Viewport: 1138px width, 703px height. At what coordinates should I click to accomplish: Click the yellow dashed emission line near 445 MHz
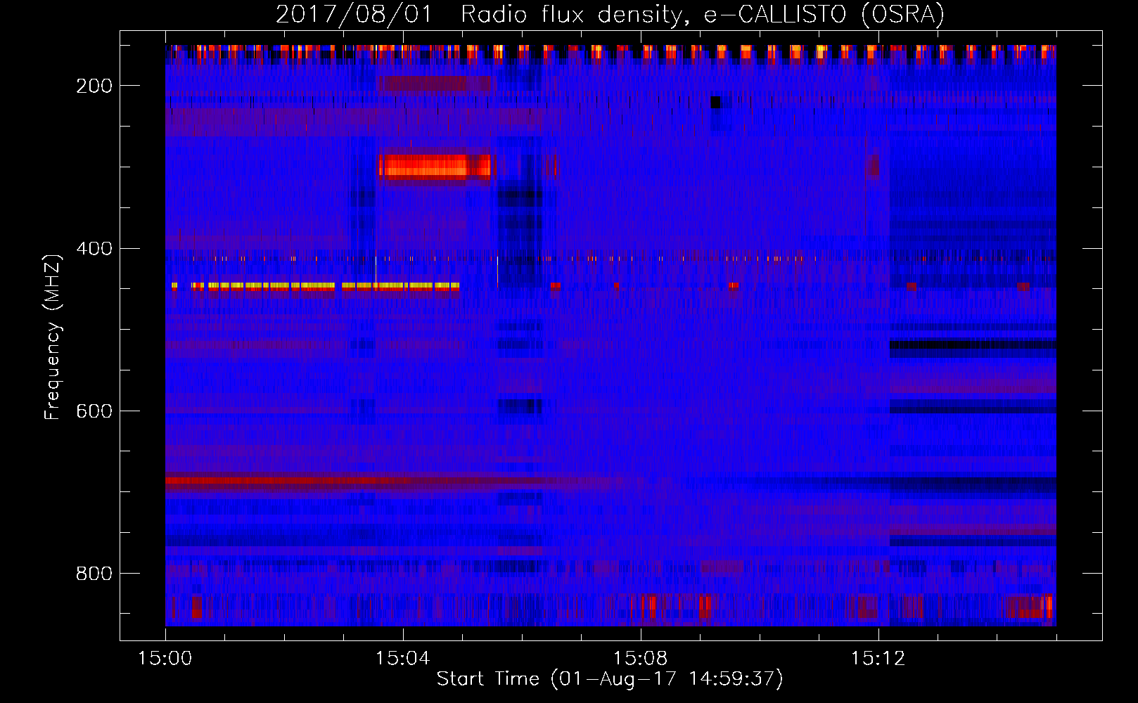coord(316,286)
